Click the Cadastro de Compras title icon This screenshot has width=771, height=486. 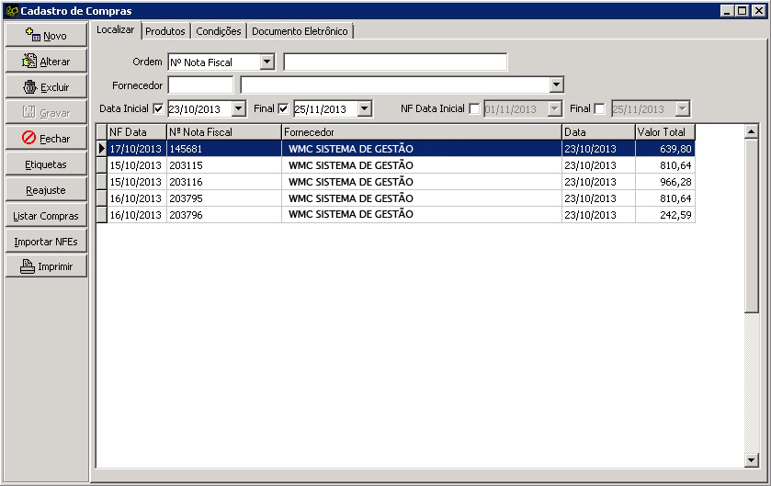[11, 10]
